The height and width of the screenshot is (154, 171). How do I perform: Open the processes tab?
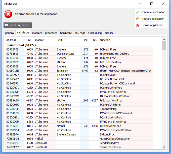(51, 33)
